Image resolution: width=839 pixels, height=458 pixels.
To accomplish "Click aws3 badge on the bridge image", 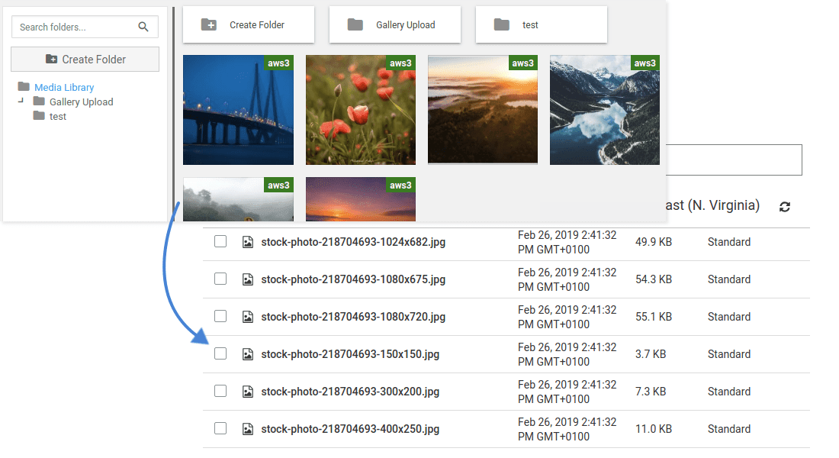I will 278,63.
